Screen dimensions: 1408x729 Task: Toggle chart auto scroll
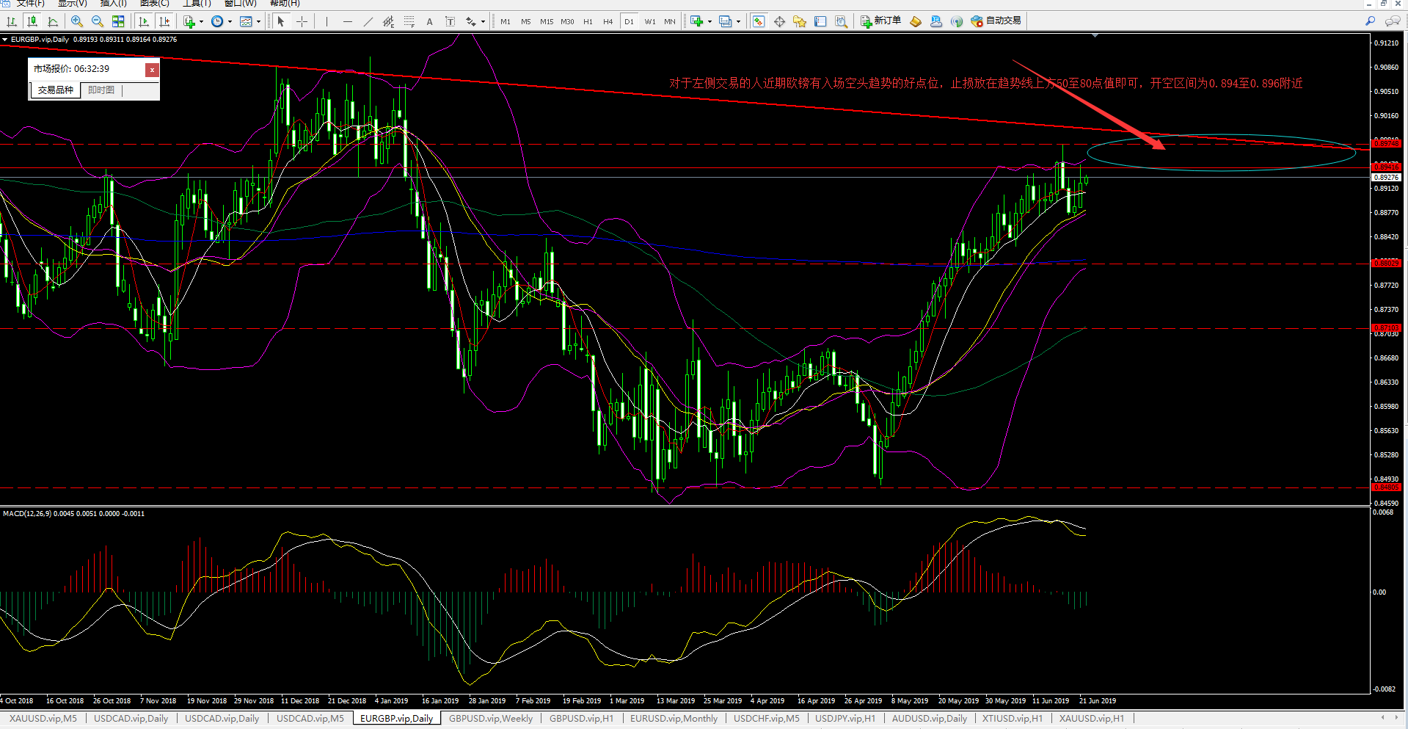click(x=144, y=21)
